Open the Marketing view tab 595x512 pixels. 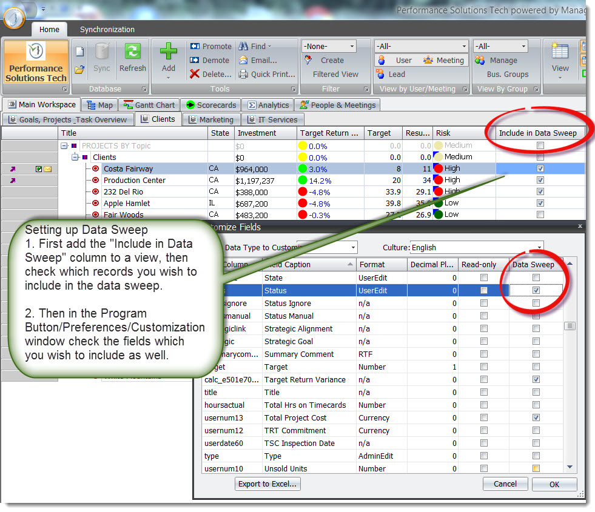click(211, 119)
